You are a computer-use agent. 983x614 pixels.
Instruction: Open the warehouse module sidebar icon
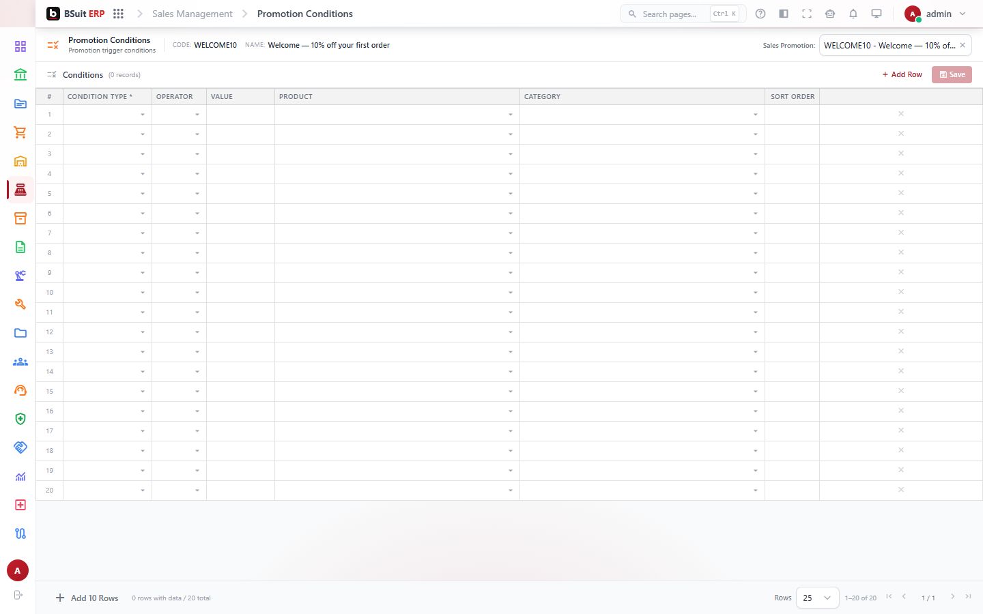point(20,161)
